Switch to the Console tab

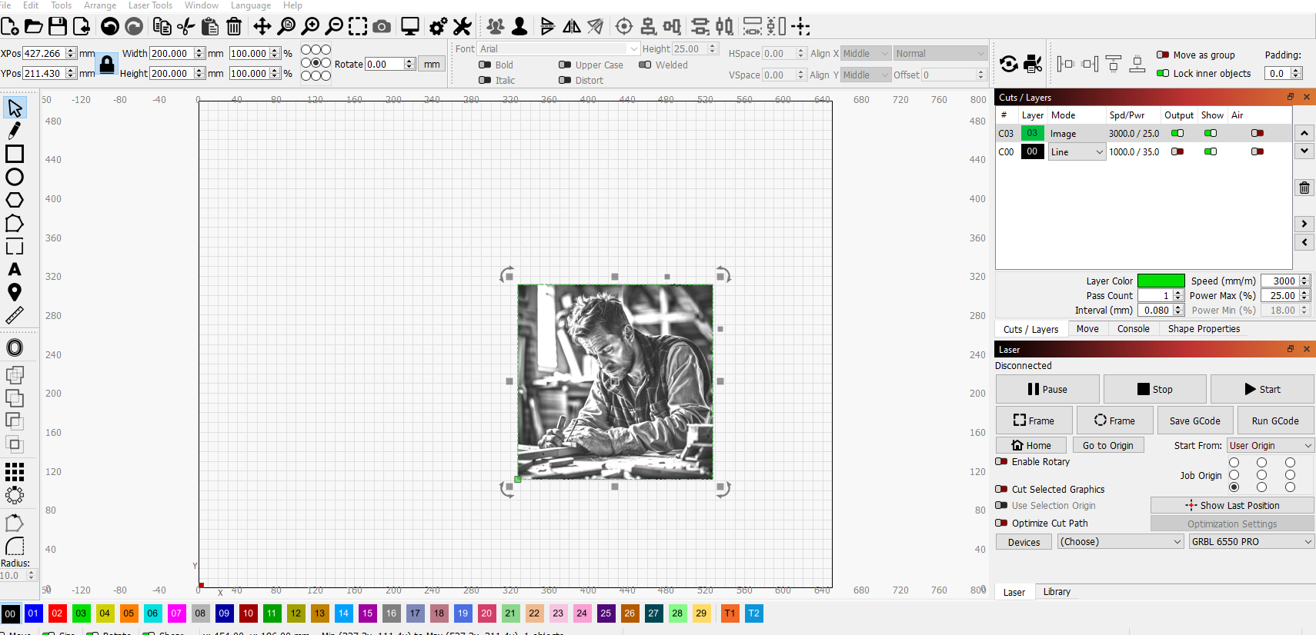(1133, 328)
